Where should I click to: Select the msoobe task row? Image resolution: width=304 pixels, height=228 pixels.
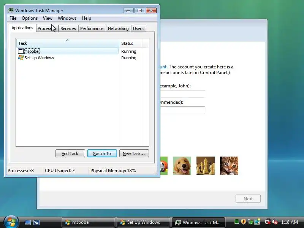point(68,51)
